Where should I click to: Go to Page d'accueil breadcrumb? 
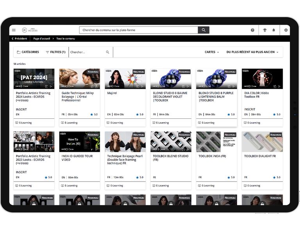click(41, 38)
